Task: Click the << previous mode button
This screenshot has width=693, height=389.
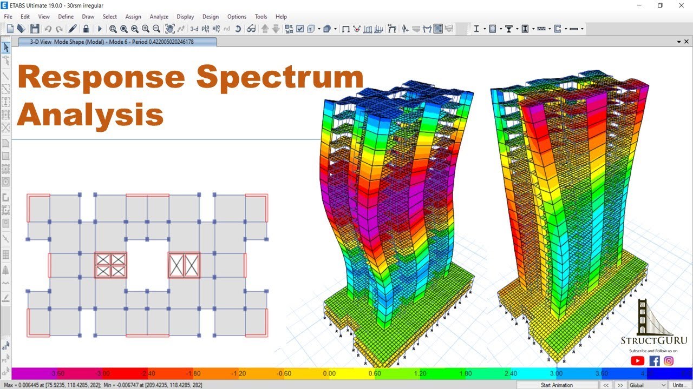Action: (605, 385)
